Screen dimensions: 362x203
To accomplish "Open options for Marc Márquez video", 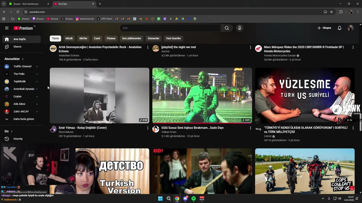I will pos(353,47).
